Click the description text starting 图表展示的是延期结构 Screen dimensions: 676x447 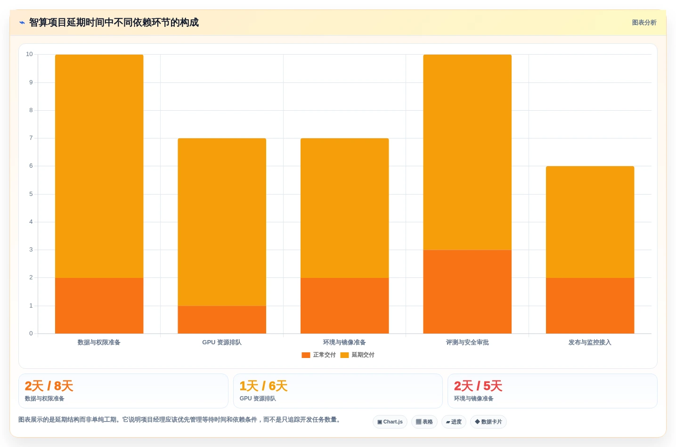179,420
